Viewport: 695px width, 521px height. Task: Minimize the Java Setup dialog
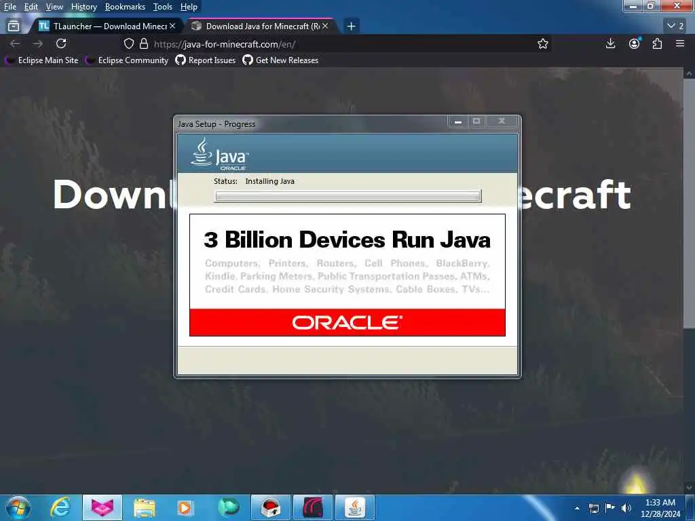tap(458, 121)
